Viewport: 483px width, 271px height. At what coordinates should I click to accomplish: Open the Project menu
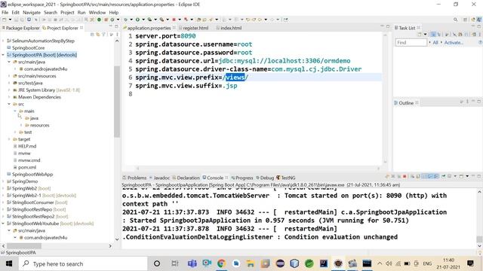(x=67, y=12)
